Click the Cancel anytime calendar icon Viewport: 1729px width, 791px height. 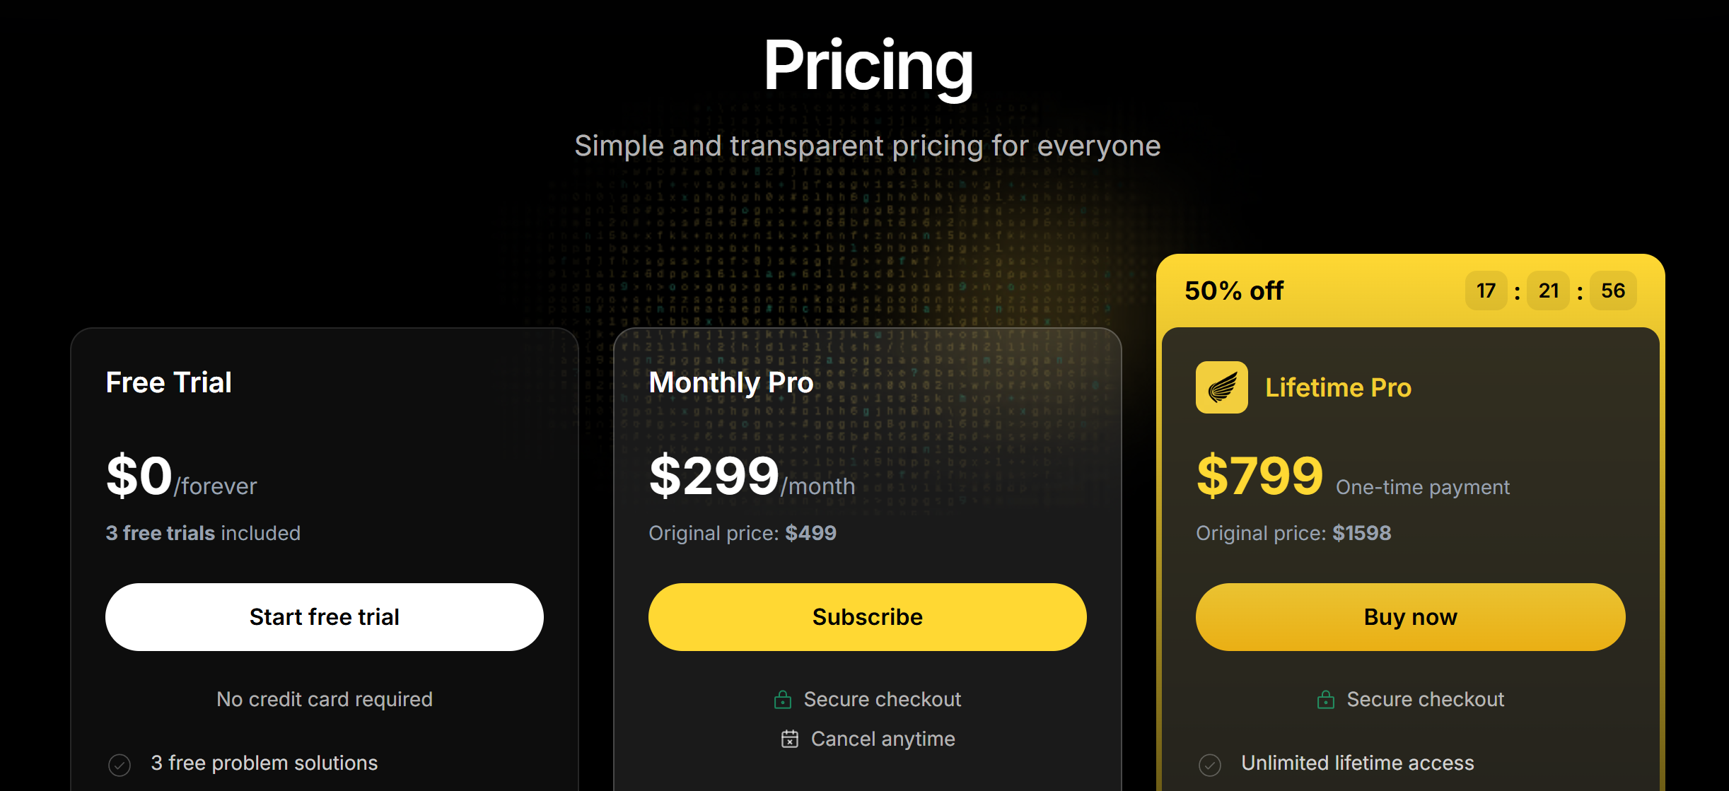pos(789,739)
